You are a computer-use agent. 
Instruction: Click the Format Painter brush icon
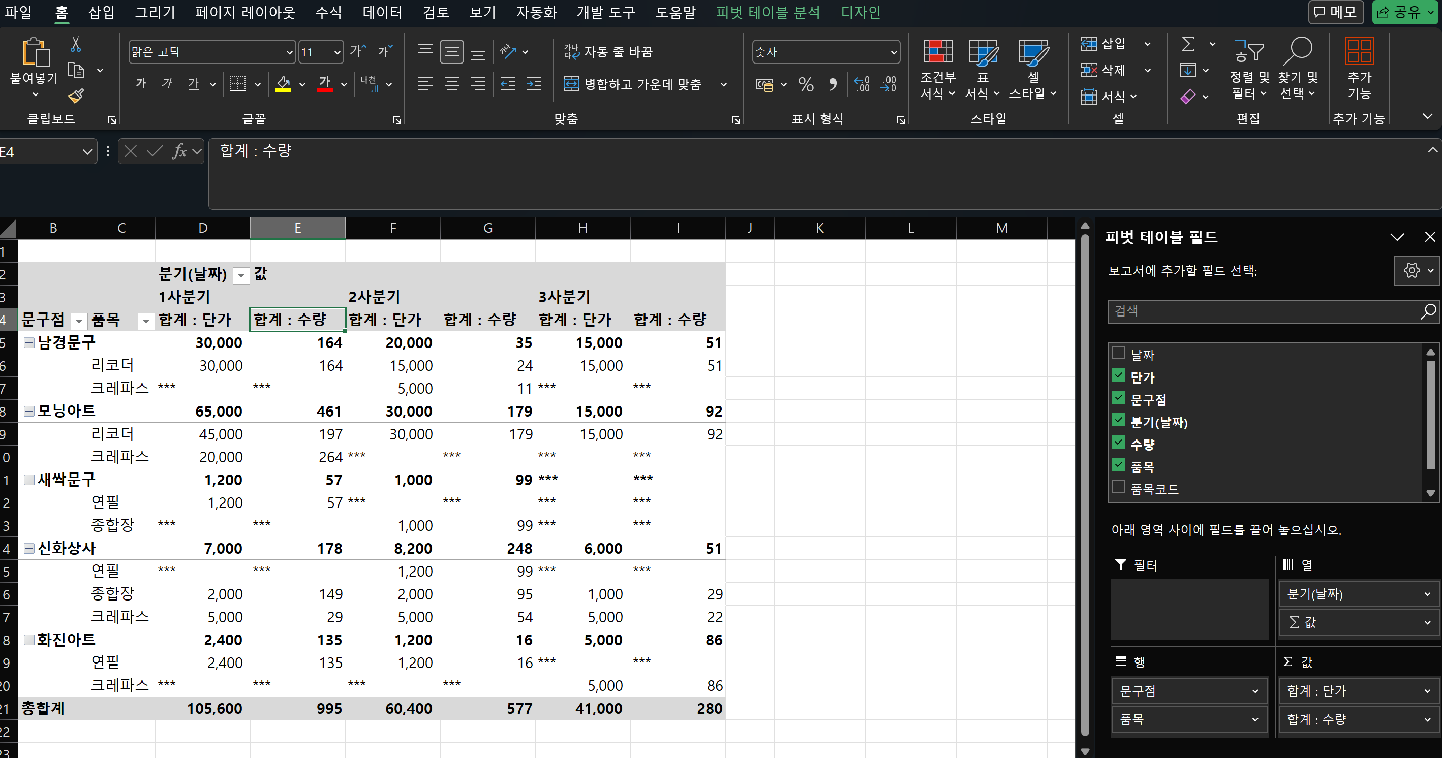(76, 96)
